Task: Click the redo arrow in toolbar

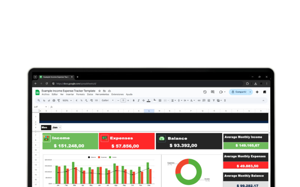Action: pos(49,100)
